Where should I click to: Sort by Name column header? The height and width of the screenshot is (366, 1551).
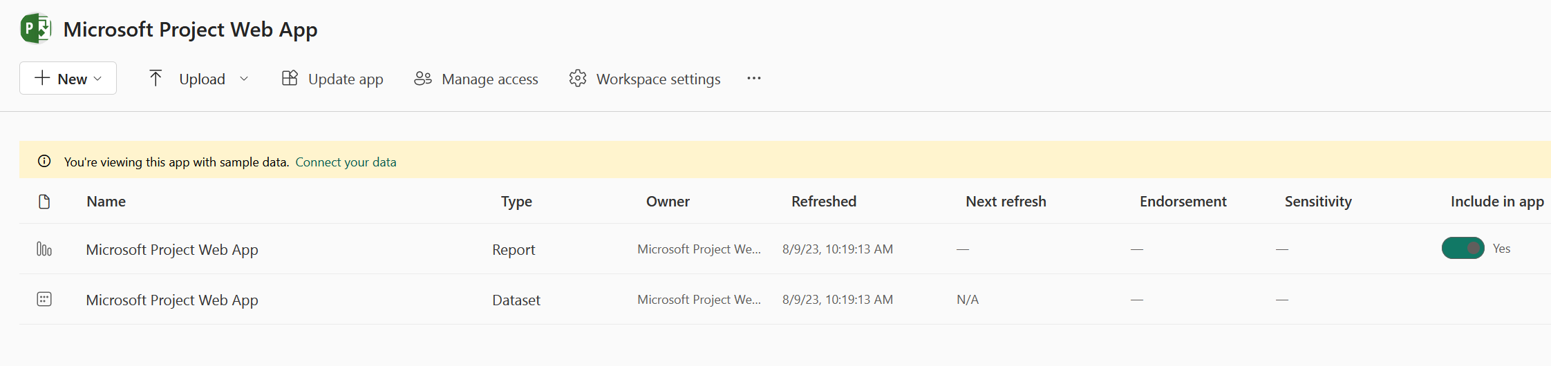[106, 201]
